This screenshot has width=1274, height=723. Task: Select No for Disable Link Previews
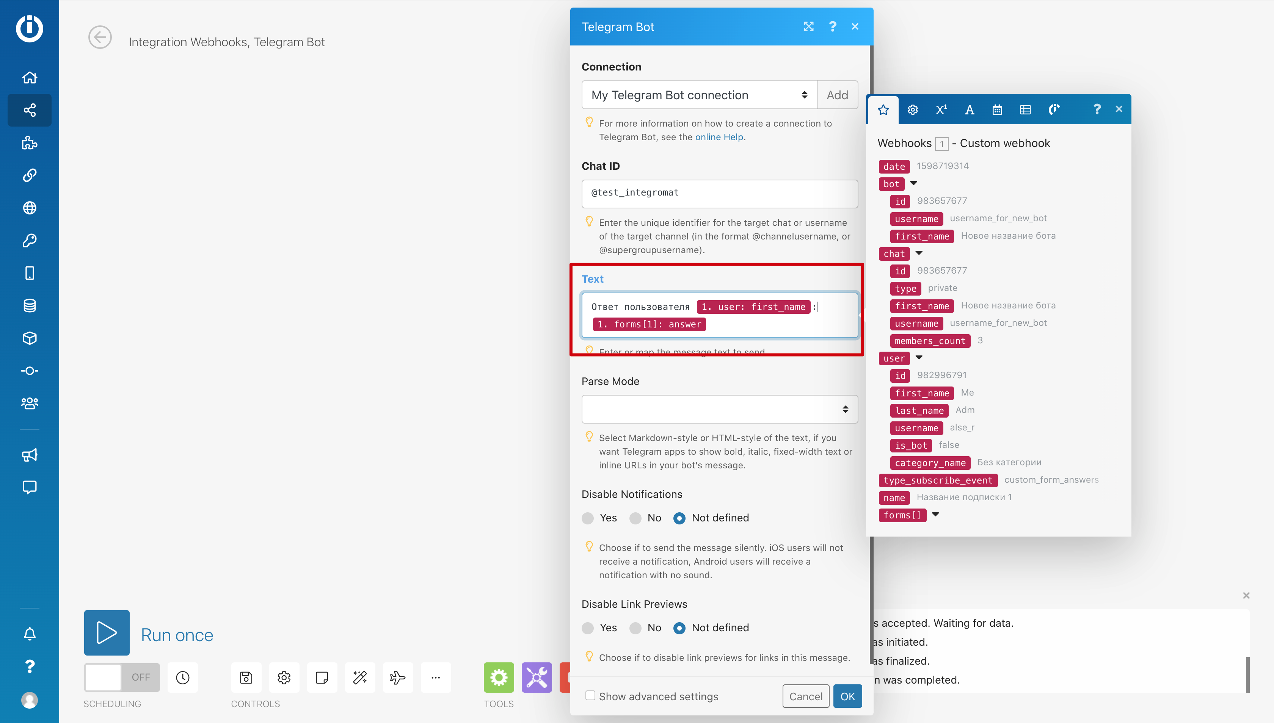click(x=635, y=628)
